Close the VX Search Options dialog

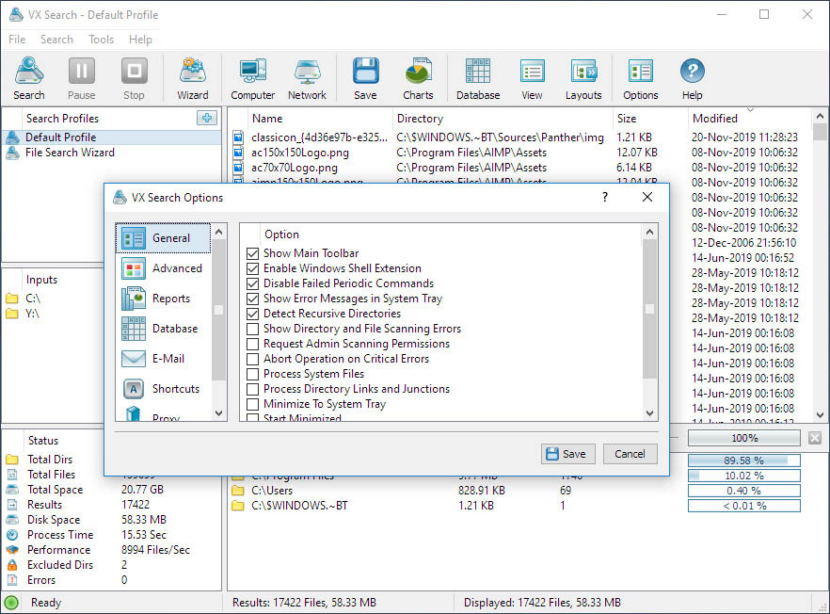(646, 197)
